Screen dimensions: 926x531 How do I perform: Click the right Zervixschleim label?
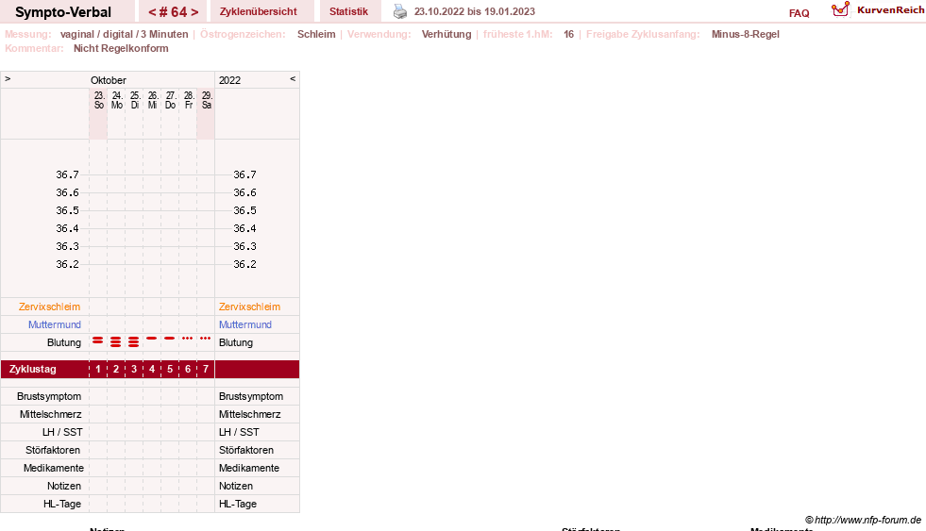point(249,307)
